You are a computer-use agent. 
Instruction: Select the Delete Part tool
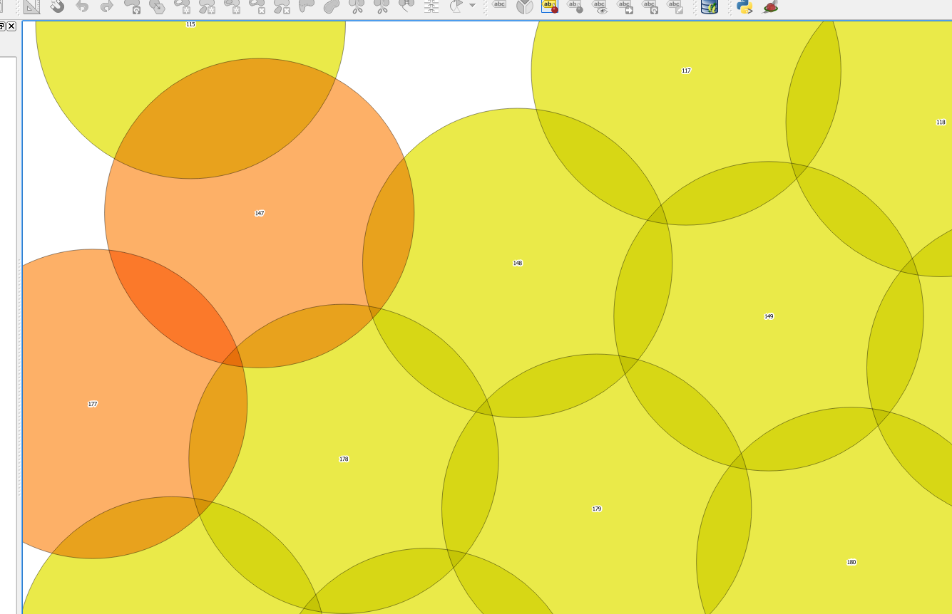[x=282, y=6]
